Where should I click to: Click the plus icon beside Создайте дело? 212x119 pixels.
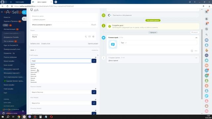(110, 26)
